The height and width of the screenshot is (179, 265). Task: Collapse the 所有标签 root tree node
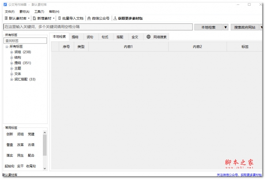[x=7, y=47]
